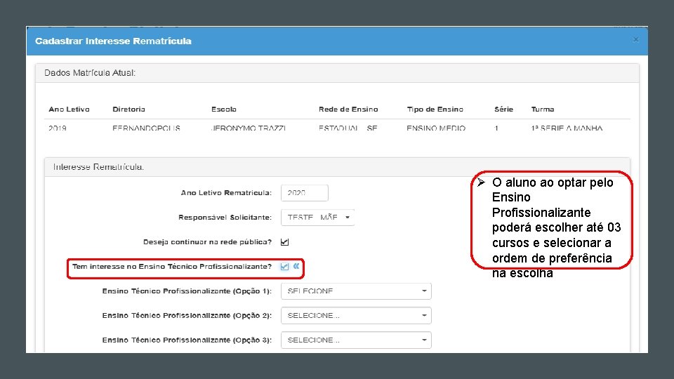Click the 'Cadastrar Interesse Rematrícula' dialog title
The width and height of the screenshot is (674, 379).
click(x=113, y=41)
